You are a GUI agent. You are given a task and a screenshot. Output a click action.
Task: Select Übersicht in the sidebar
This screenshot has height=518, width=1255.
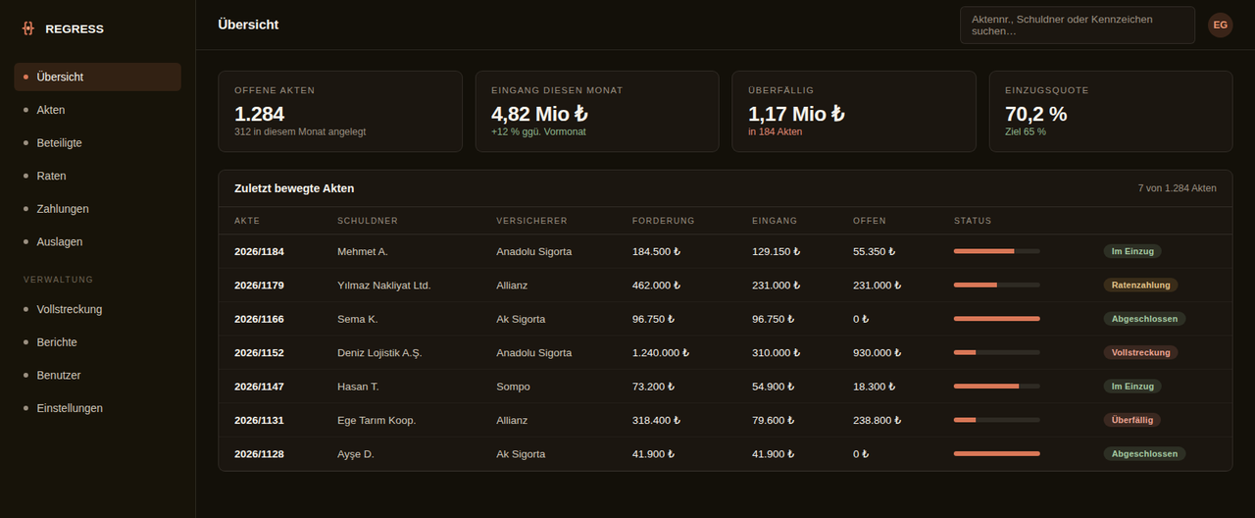point(97,77)
